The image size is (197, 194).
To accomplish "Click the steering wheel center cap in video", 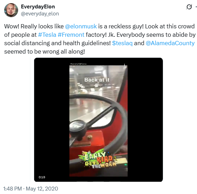I will [77, 125].
